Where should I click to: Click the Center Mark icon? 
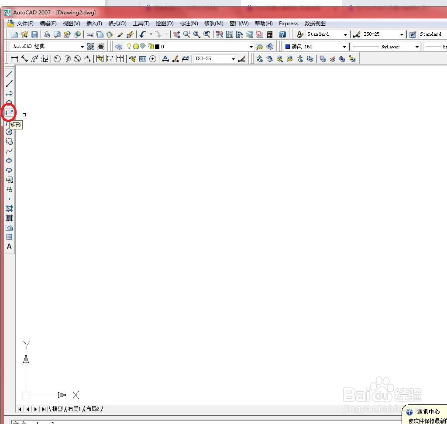(153, 59)
